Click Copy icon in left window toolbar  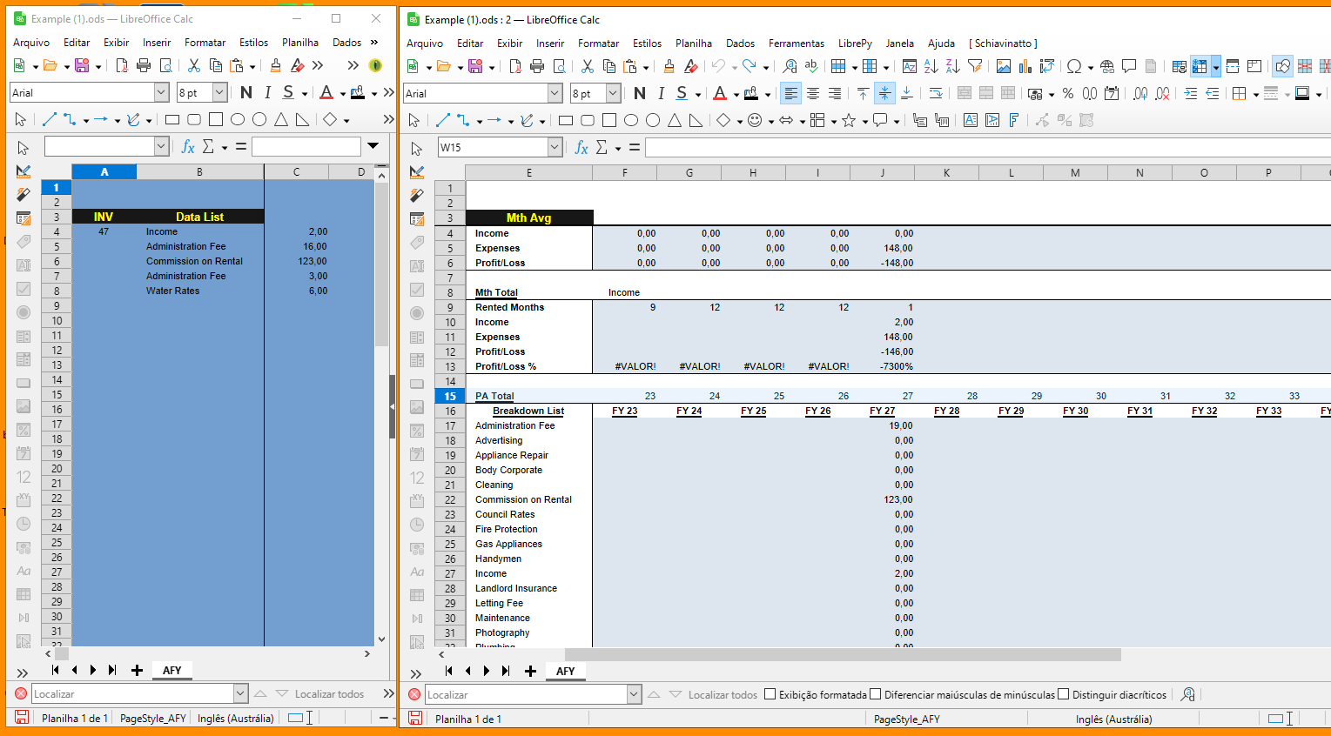[x=216, y=65]
